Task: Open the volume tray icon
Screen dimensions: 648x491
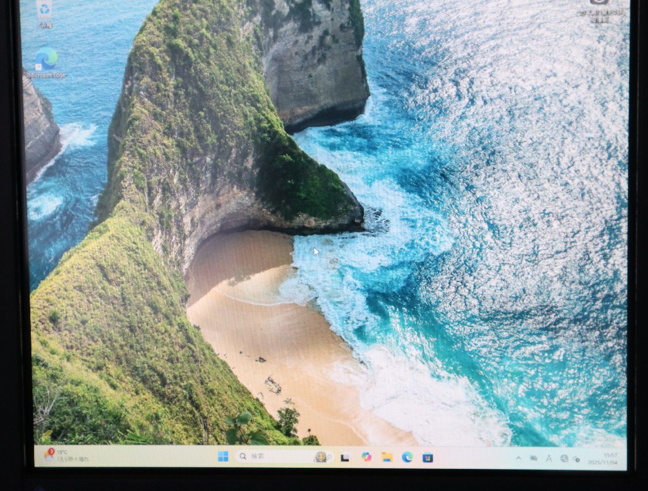Action: click(576, 459)
